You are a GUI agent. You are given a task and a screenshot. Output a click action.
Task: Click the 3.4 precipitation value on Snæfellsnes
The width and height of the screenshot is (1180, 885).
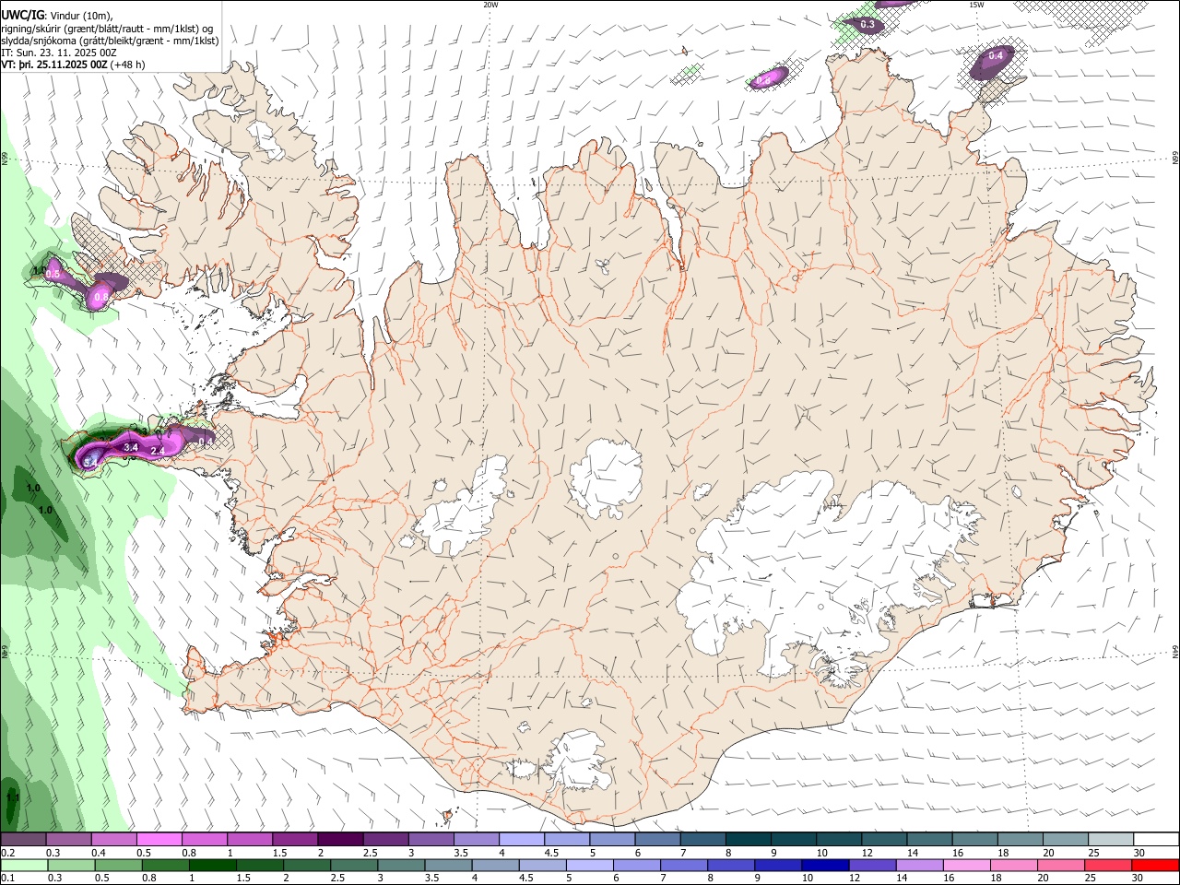(131, 448)
